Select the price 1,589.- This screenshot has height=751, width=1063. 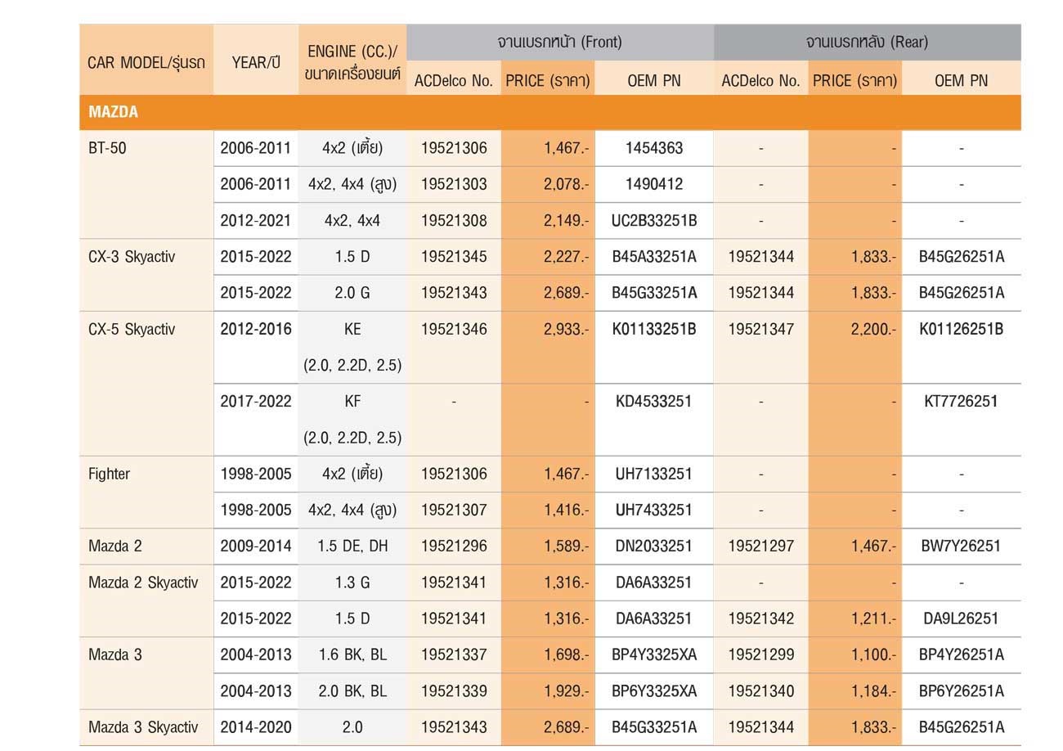(x=566, y=546)
